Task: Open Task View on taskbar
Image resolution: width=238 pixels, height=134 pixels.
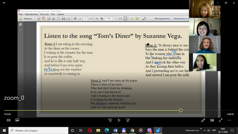Action: 81,130
